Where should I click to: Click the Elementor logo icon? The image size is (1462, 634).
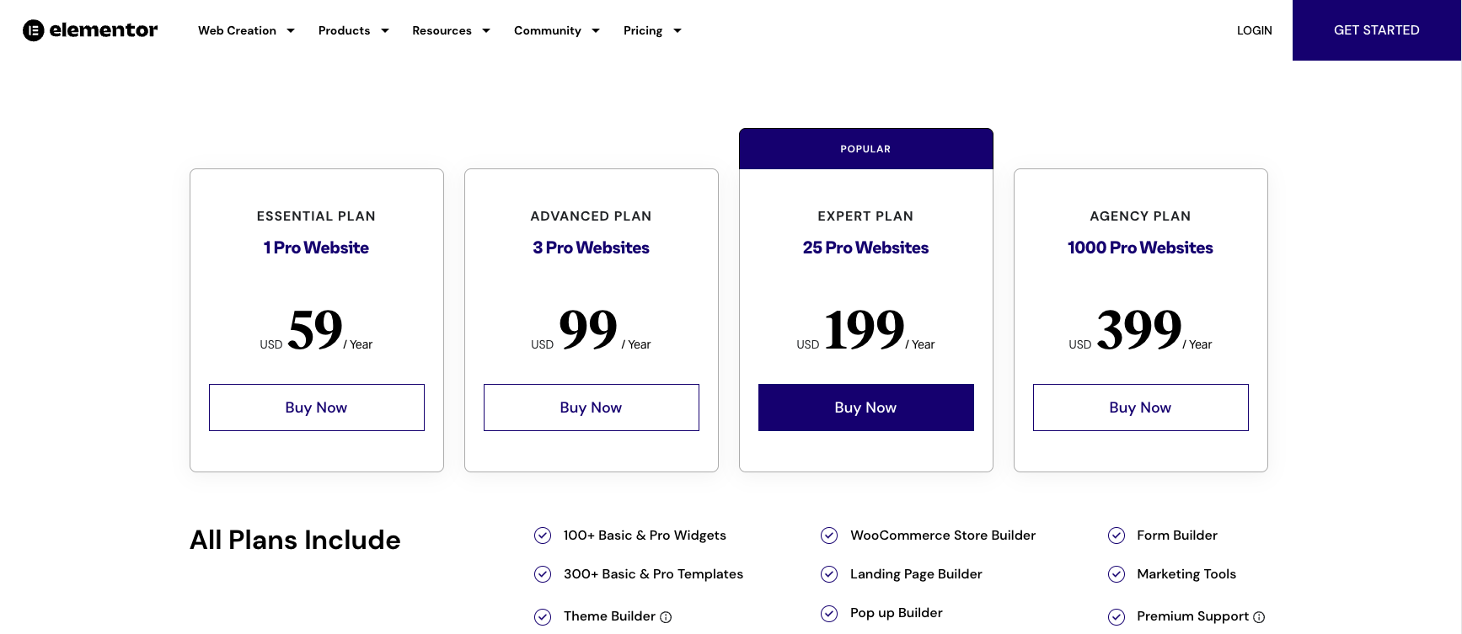[33, 30]
